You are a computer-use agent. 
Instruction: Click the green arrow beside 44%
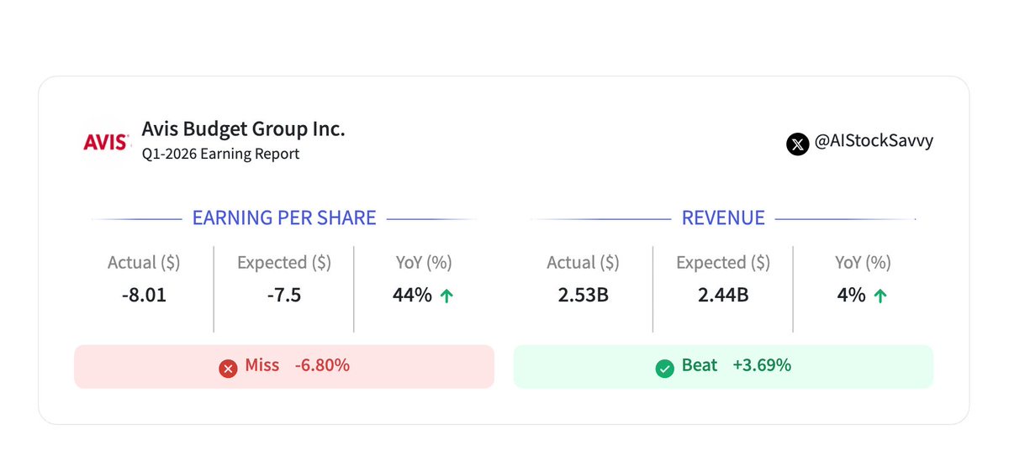[446, 296]
